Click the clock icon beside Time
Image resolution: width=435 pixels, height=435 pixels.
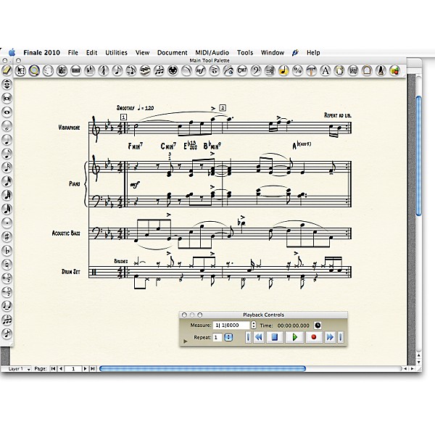318,325
